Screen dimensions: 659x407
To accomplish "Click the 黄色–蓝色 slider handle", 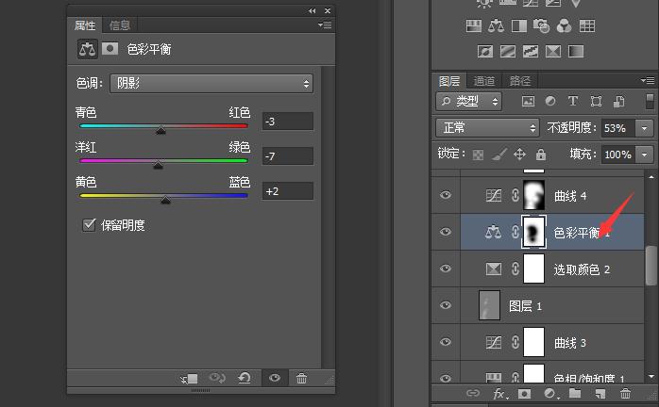I will point(165,200).
